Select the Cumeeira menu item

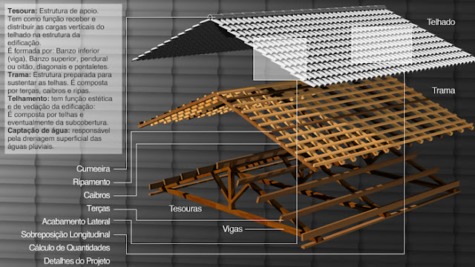(x=93, y=169)
